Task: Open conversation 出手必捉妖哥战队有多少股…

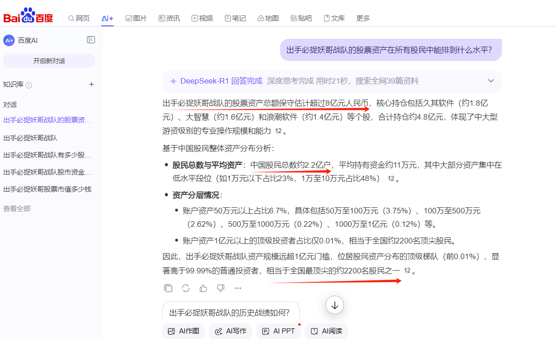Action: 47,155
